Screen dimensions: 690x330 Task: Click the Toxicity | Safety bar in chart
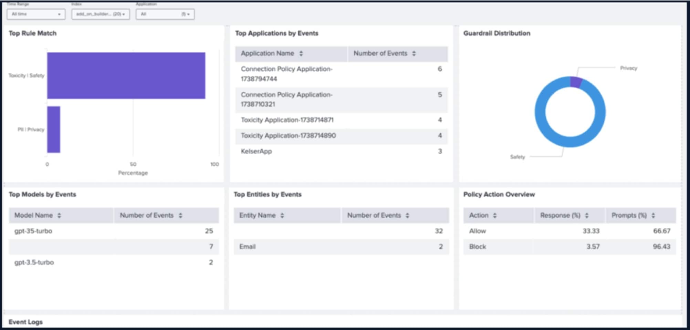click(x=126, y=75)
